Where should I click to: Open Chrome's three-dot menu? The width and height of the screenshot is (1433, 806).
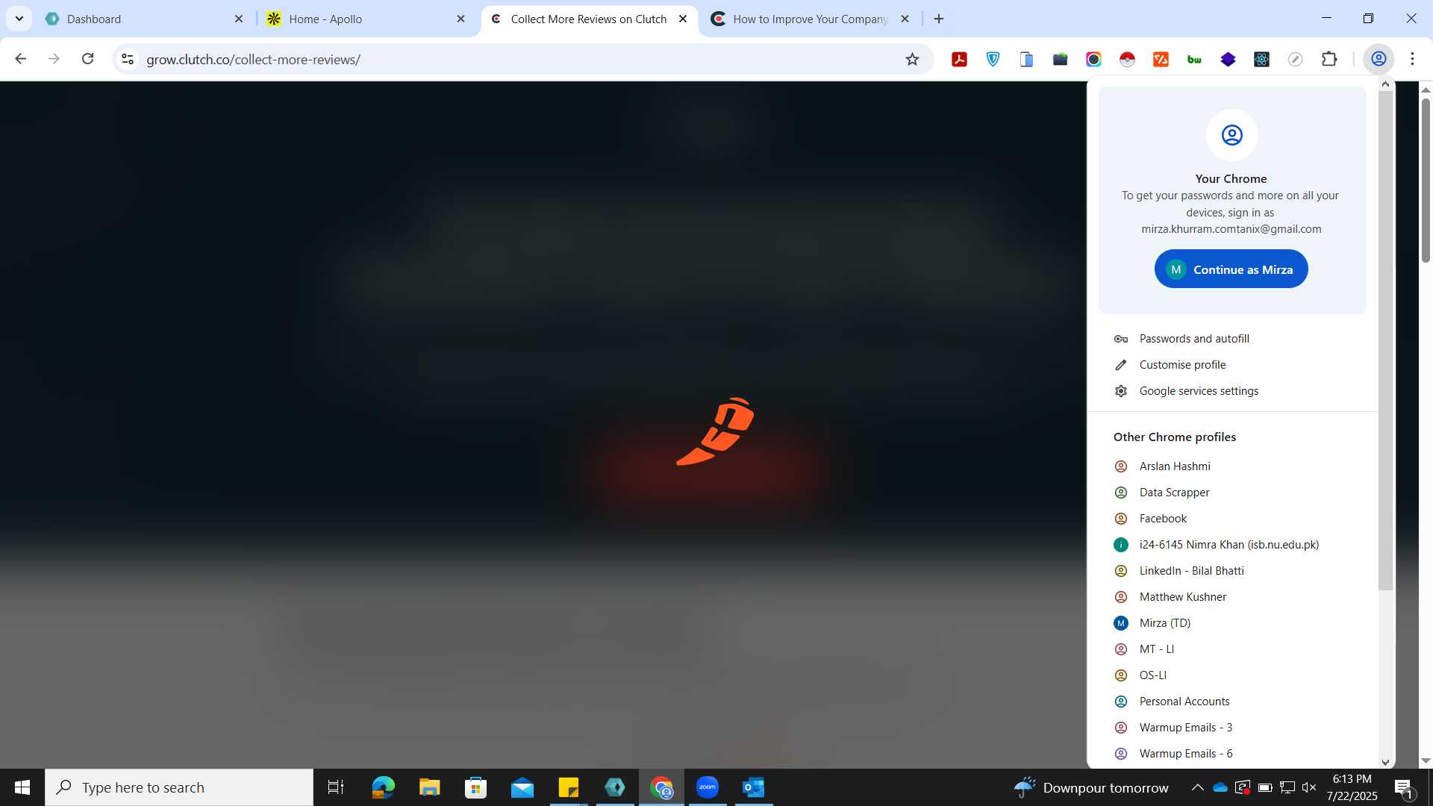point(1412,59)
